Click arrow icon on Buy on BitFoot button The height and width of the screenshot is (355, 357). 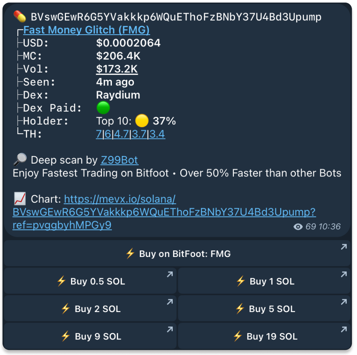344,247
